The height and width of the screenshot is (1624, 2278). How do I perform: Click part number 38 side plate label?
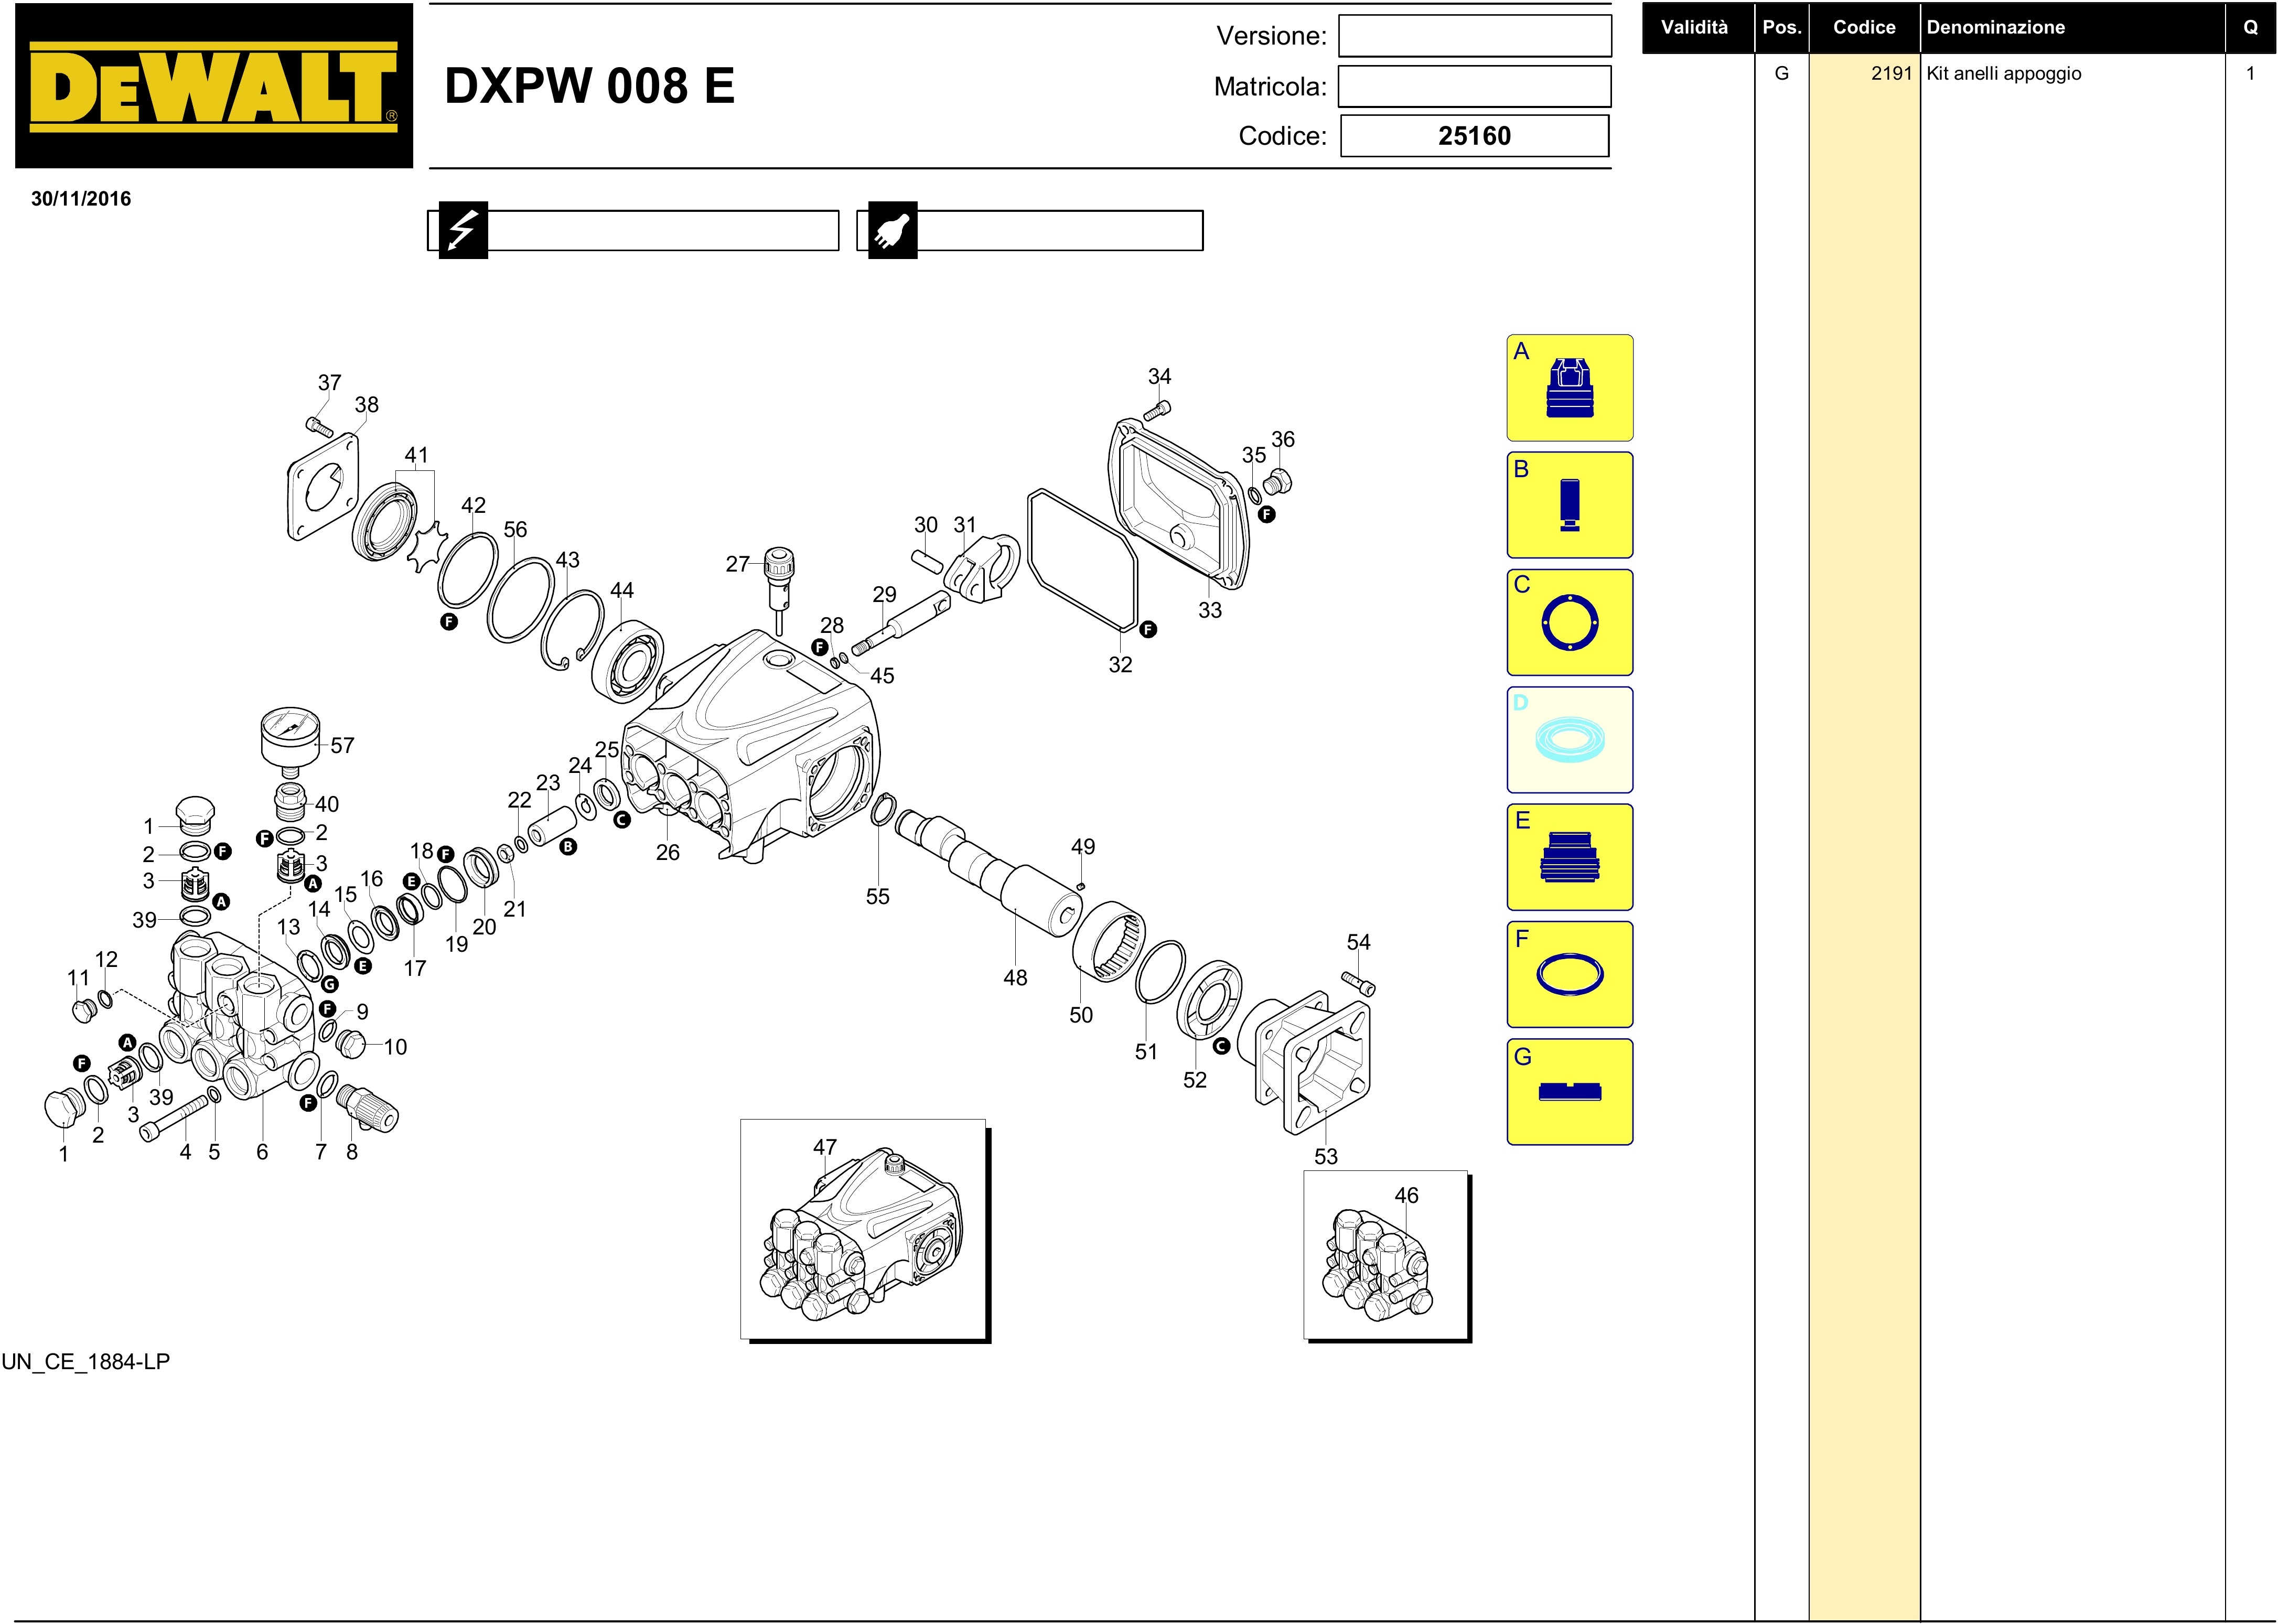click(367, 405)
